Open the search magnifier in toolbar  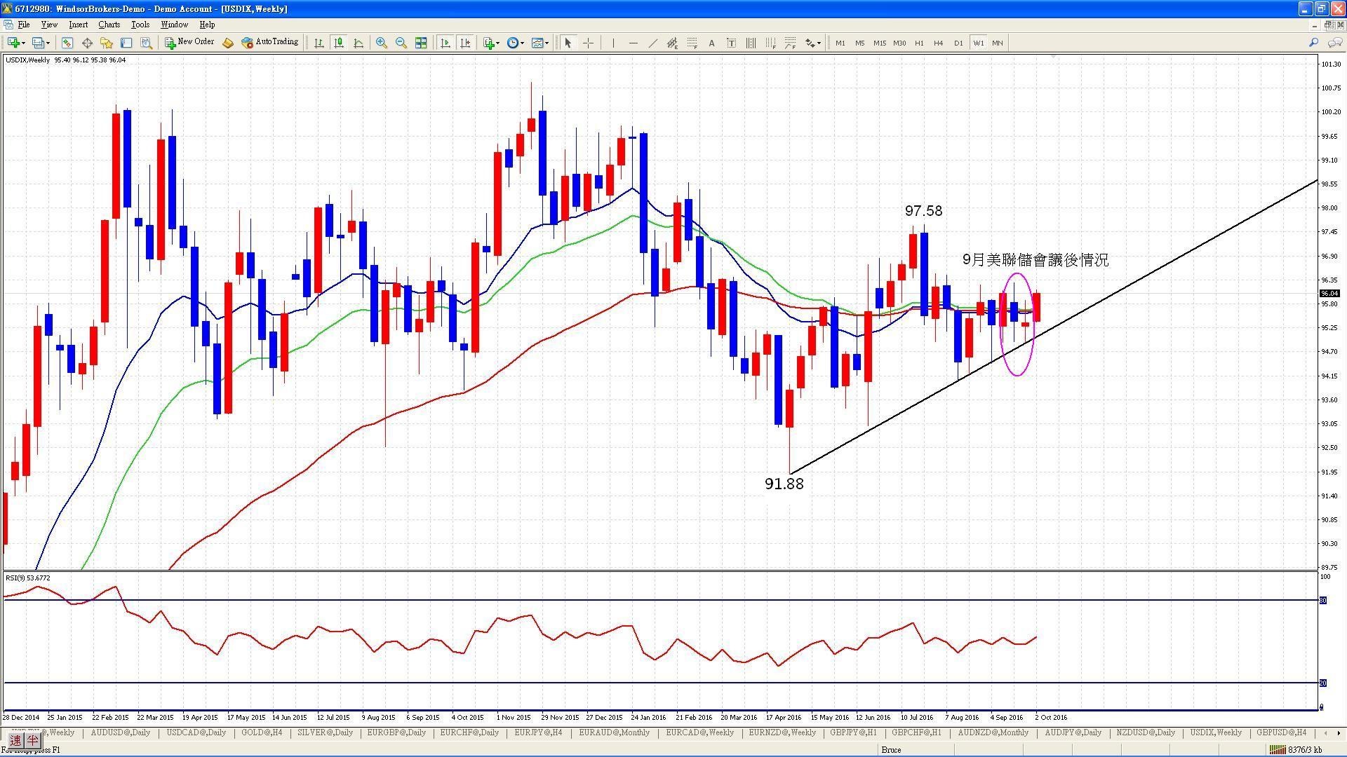point(1313,43)
